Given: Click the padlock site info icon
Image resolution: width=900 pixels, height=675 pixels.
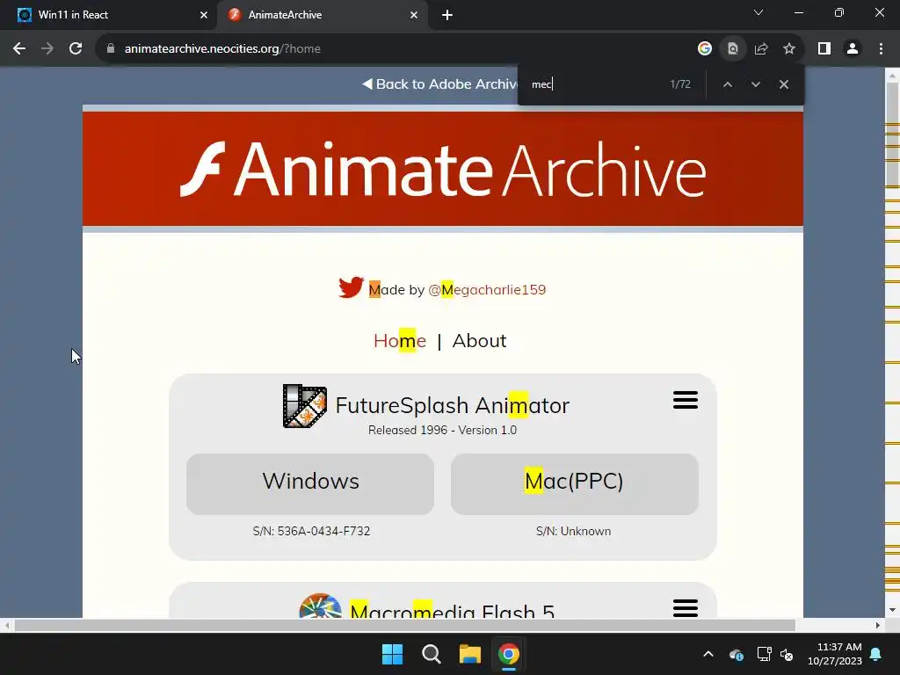Looking at the screenshot, I should (111, 49).
